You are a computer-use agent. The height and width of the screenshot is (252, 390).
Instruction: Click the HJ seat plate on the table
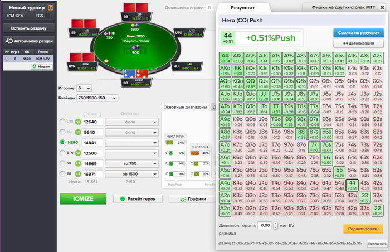point(187,66)
